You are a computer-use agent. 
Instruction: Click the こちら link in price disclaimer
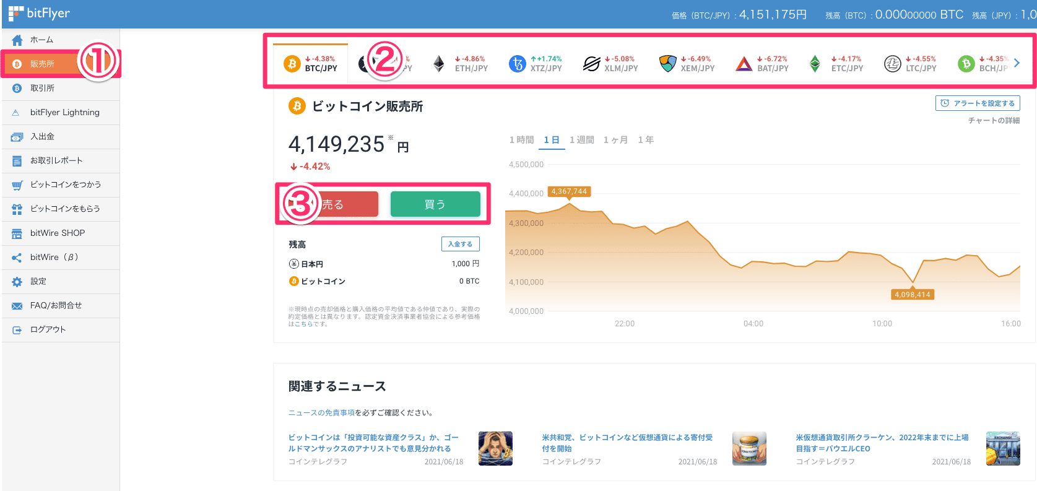pos(303,324)
